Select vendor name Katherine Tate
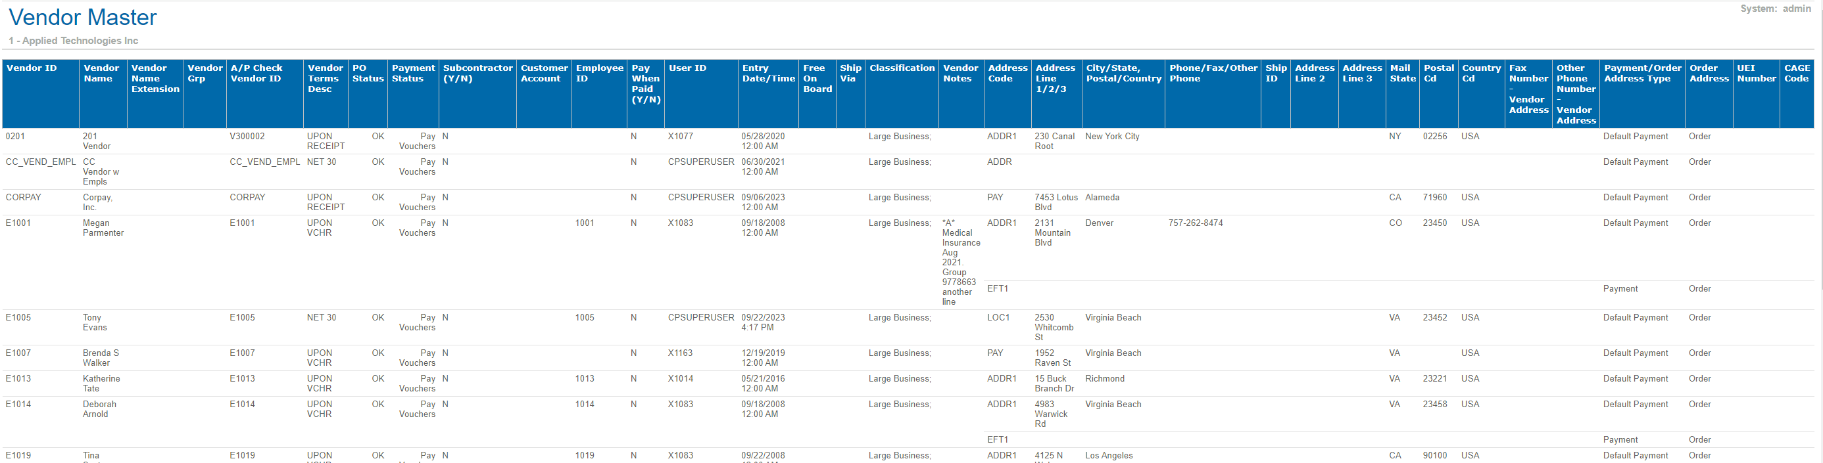 coord(101,383)
